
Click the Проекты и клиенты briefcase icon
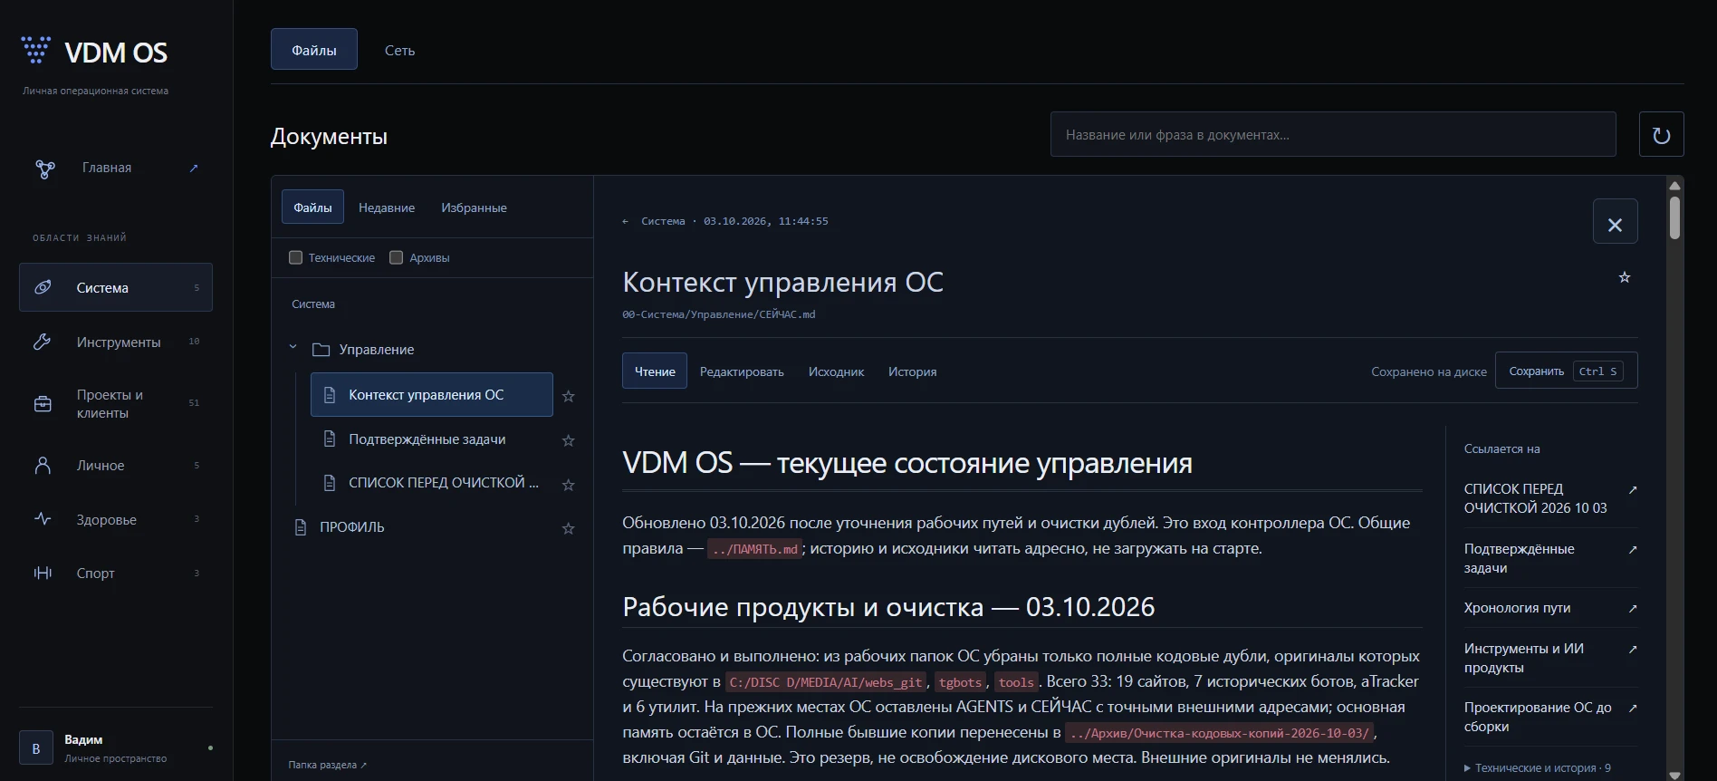coord(43,404)
